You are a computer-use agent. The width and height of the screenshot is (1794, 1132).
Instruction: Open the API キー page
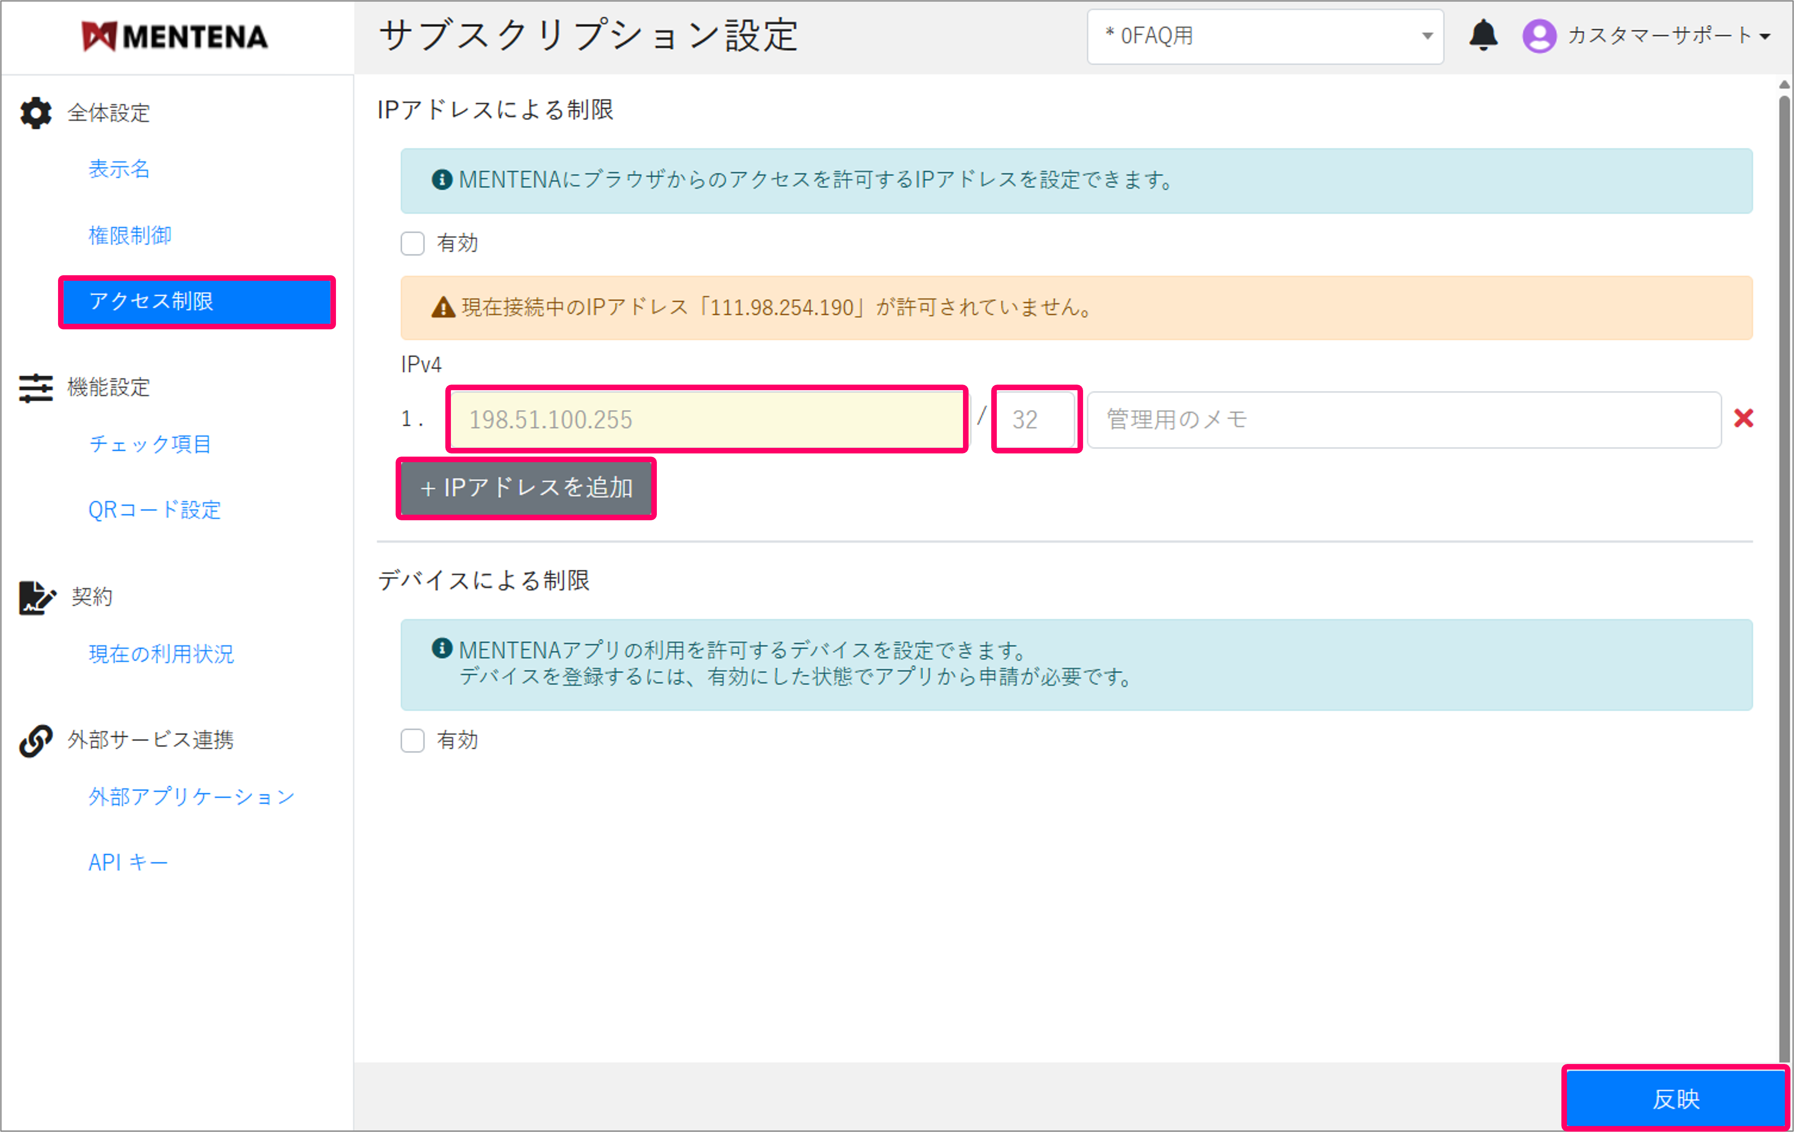click(x=127, y=862)
